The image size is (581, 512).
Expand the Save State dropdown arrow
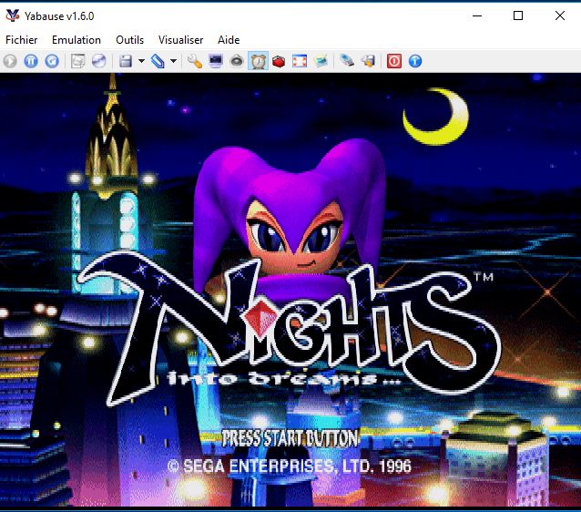(x=141, y=61)
